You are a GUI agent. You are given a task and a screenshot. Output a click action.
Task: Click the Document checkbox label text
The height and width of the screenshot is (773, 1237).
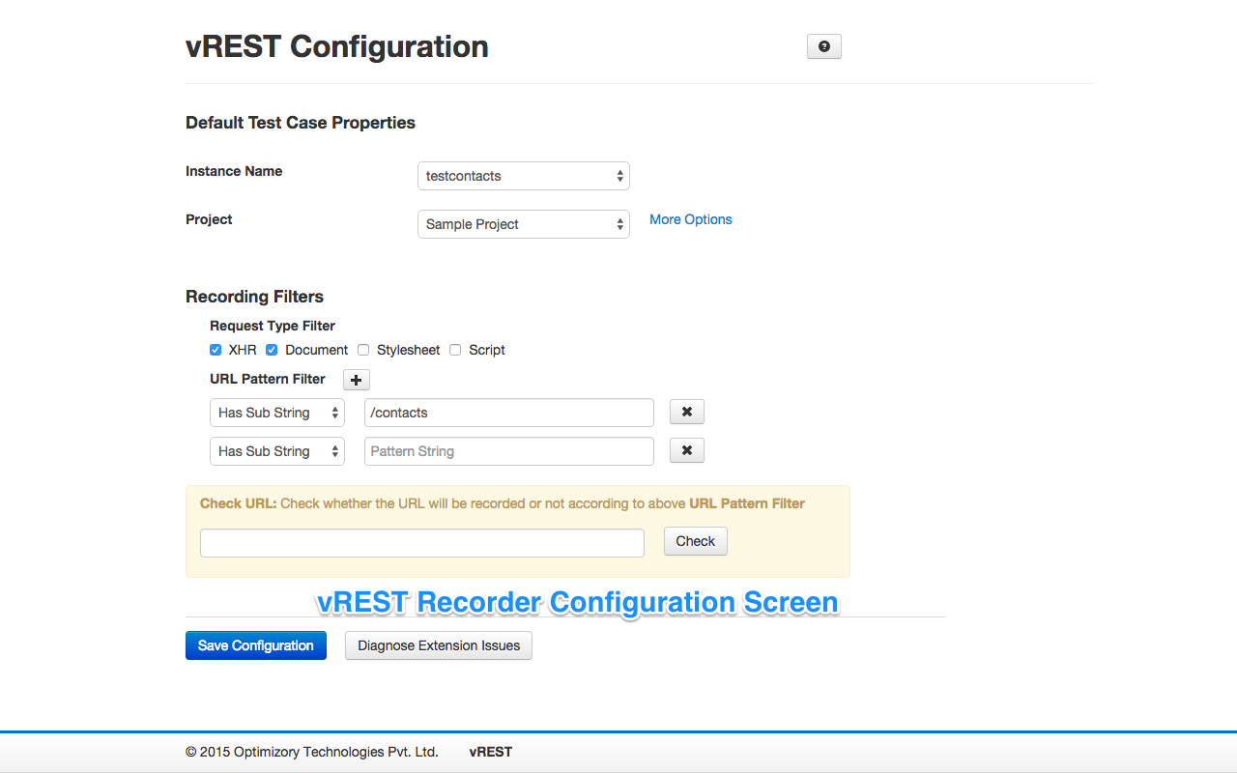point(317,350)
